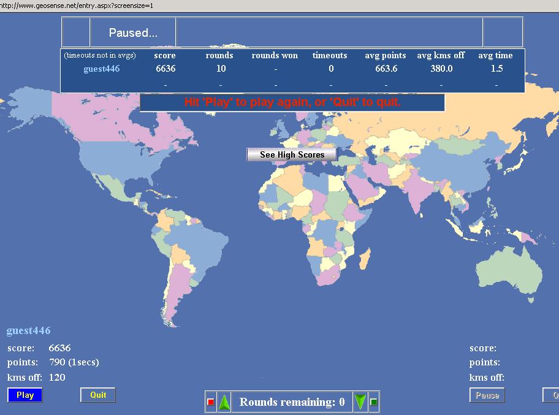Click the green square indicator icon

(374, 402)
